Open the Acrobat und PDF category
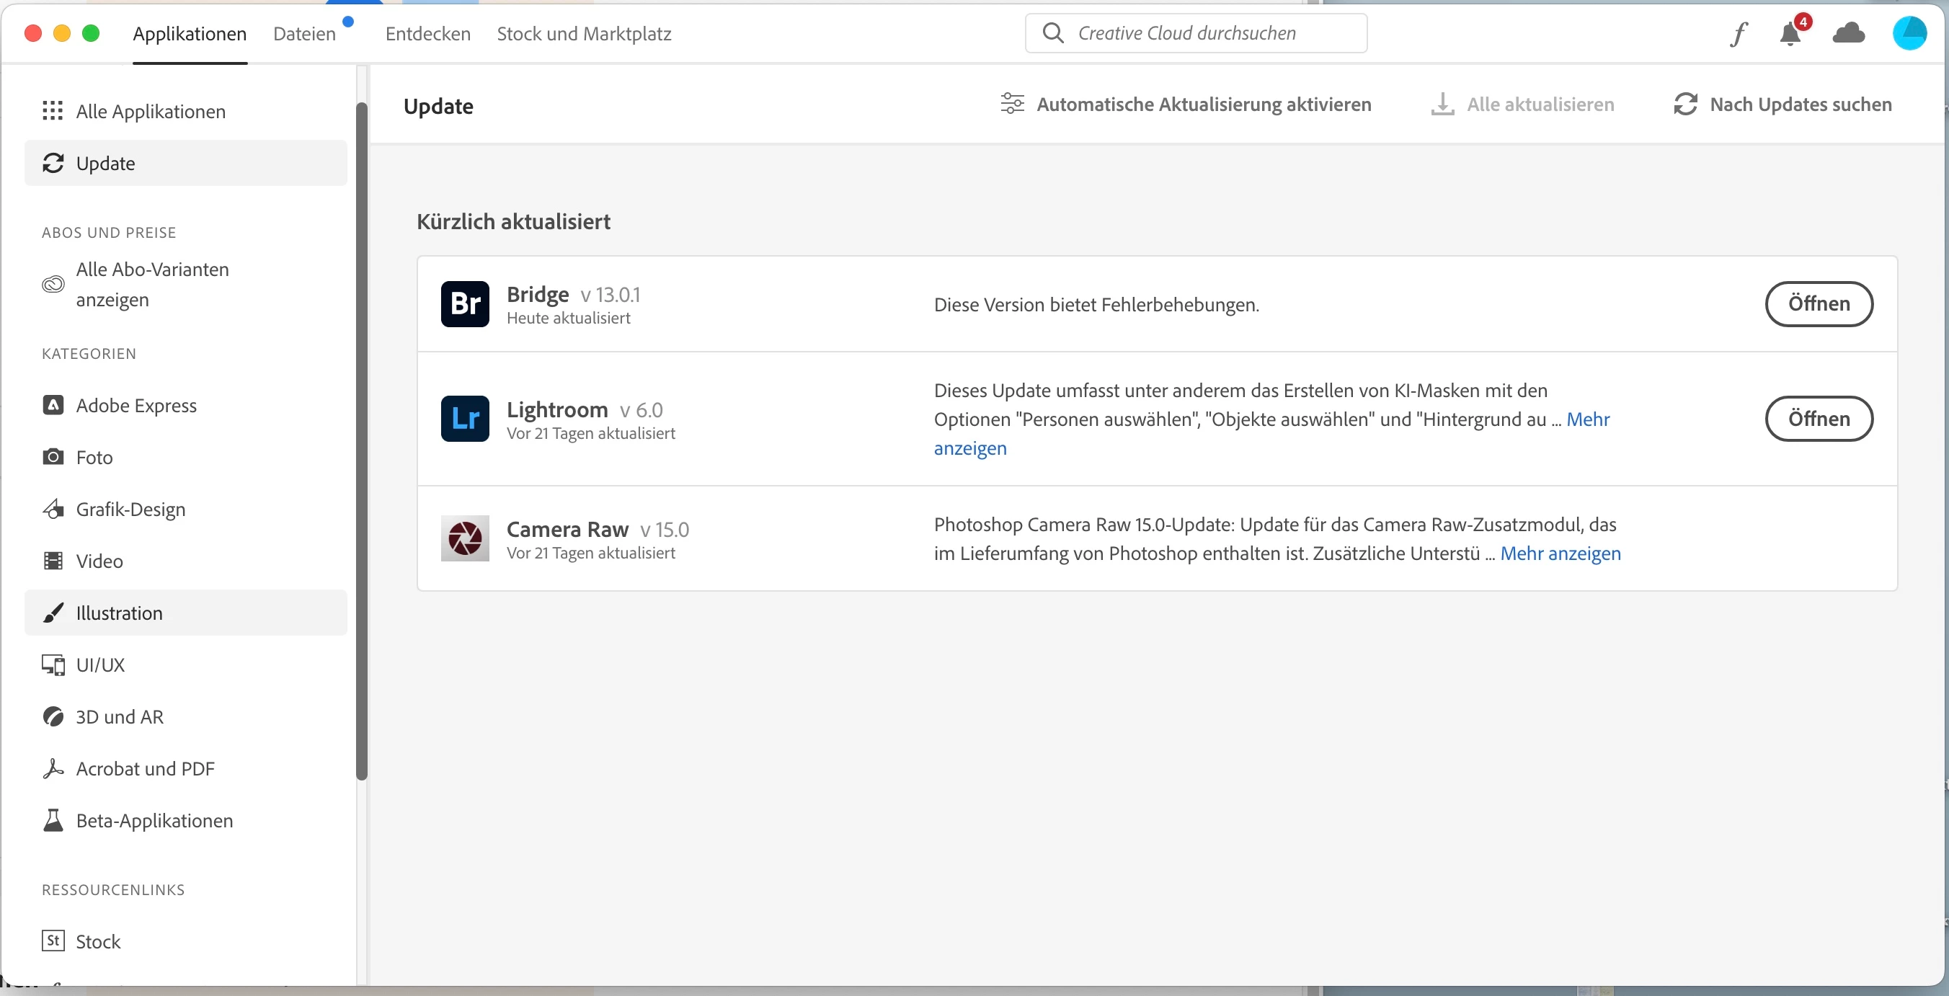This screenshot has height=996, width=1949. (146, 768)
